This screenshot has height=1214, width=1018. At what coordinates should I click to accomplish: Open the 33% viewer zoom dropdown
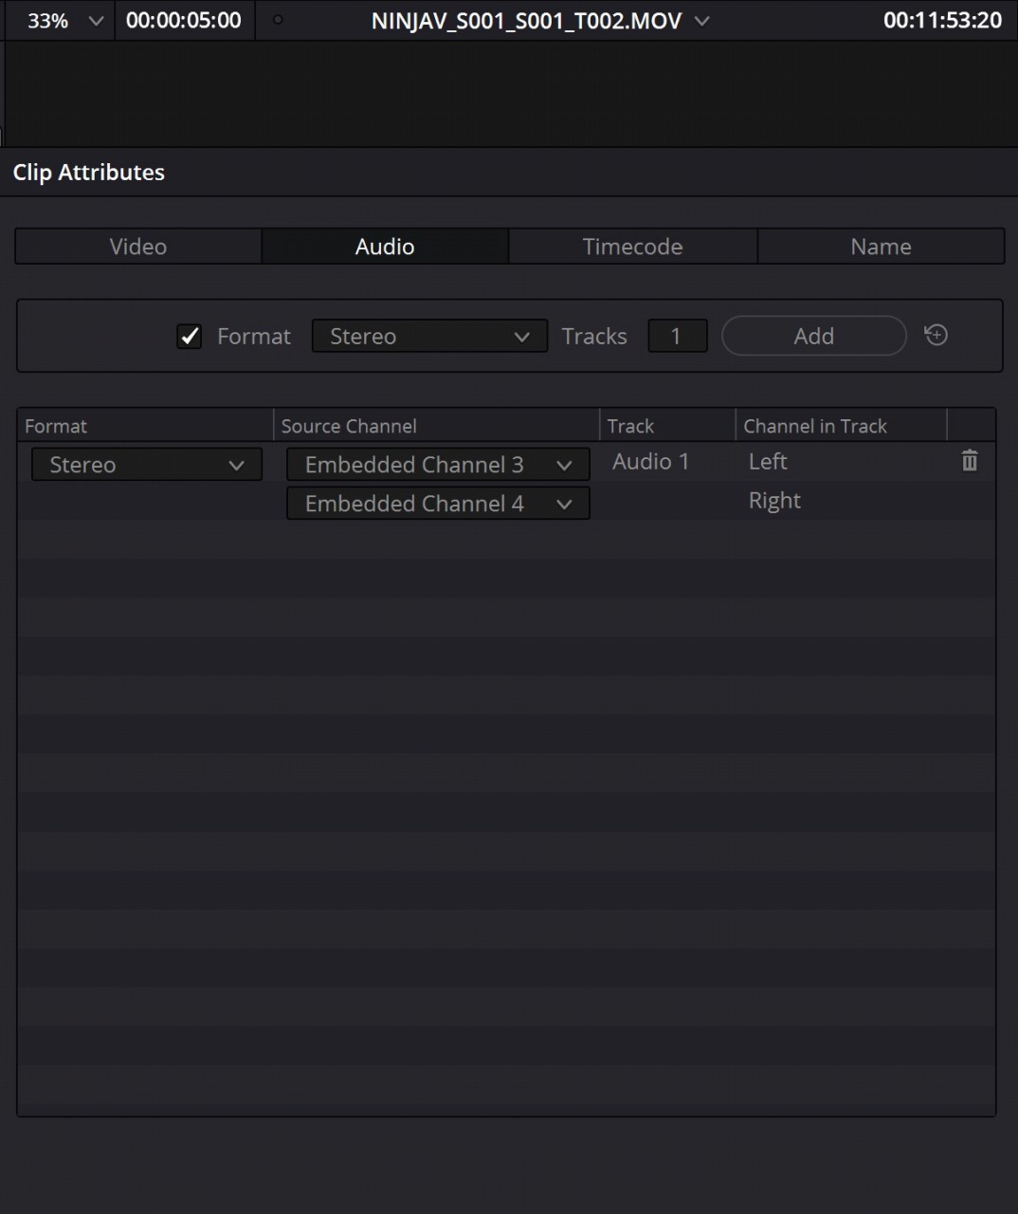[95, 21]
